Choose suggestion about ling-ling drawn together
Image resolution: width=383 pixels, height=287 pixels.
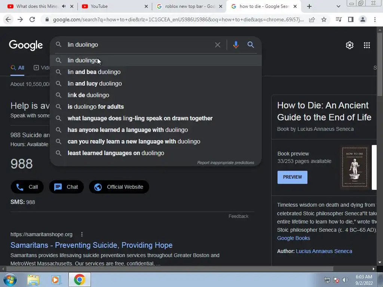click(156, 118)
